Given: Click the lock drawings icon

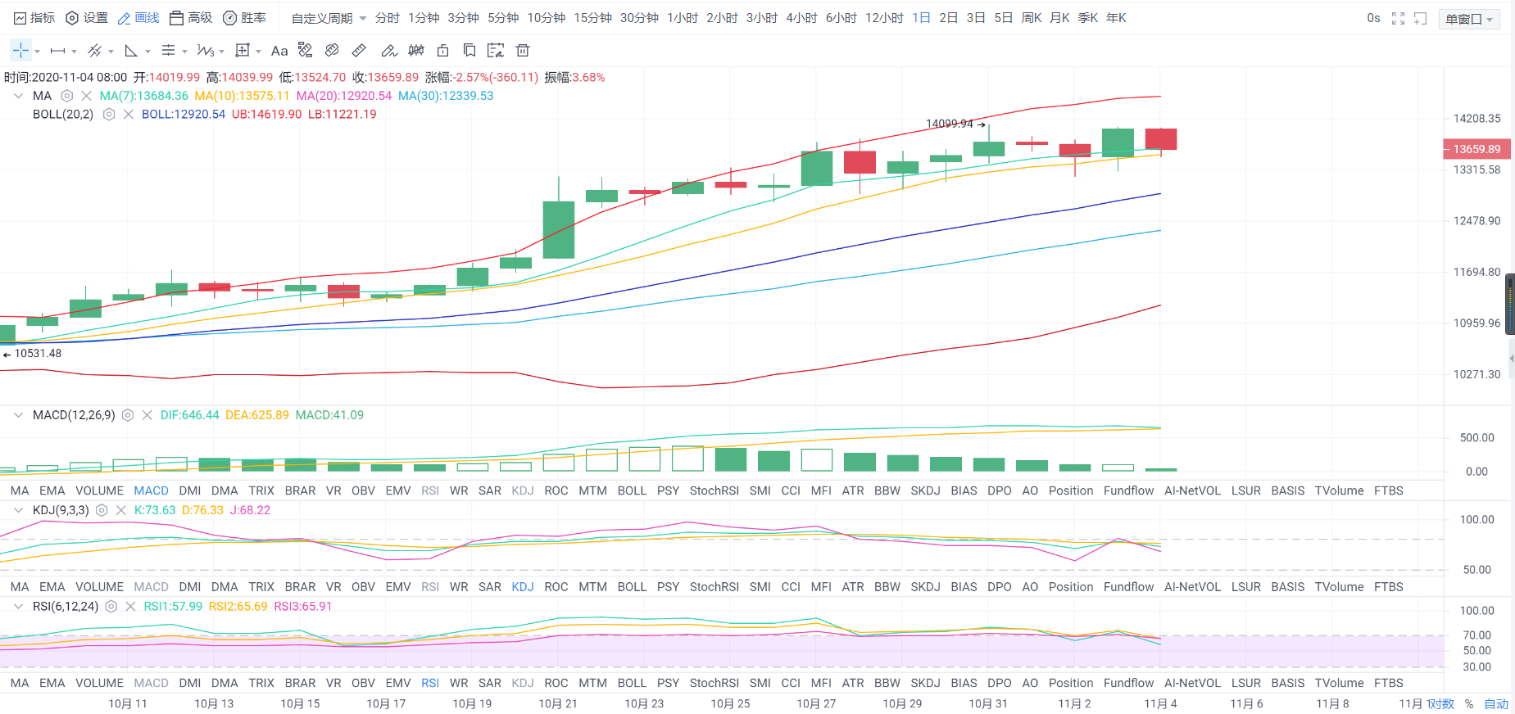Looking at the screenshot, I should pos(442,51).
